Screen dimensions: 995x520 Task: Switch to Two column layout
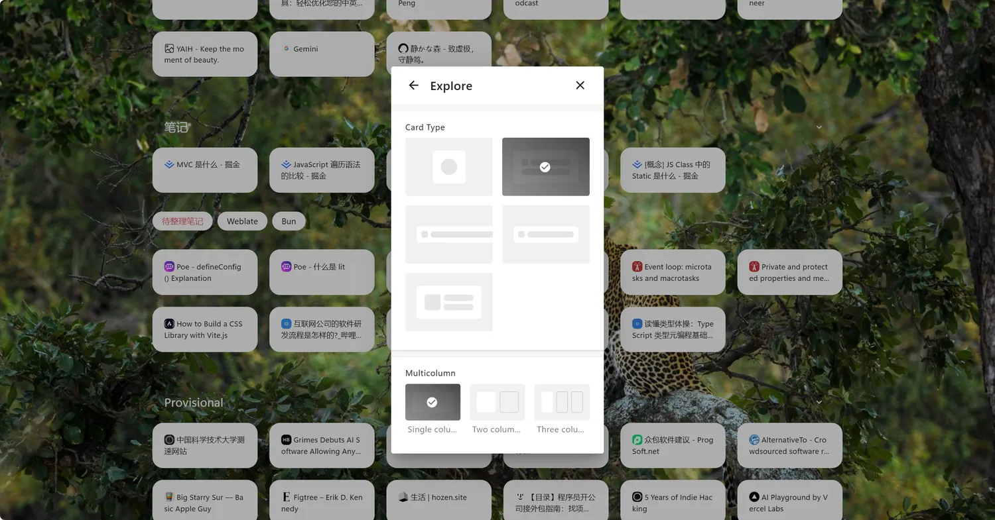497,402
